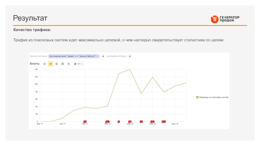This screenshot has width=260, height=146.
Task: Click the 'Переходы из поисковых систем' legend label
Action: (x=214, y=97)
